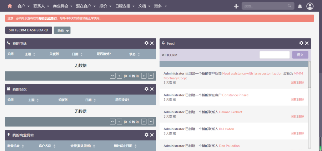
Task: Open the user profile avatar menu
Action: coord(310,6)
